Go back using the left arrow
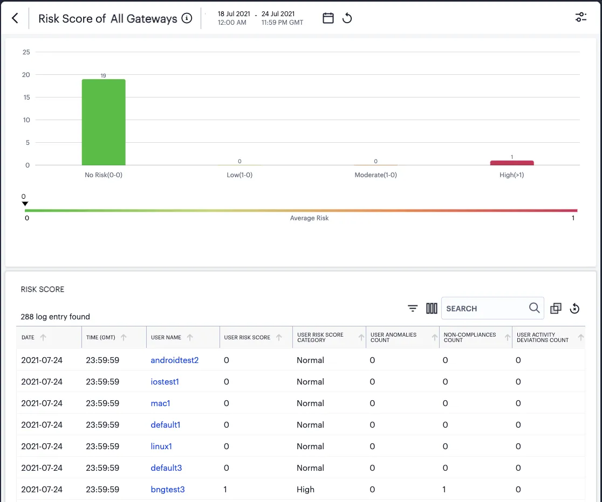The height and width of the screenshot is (502, 602). 15,18
